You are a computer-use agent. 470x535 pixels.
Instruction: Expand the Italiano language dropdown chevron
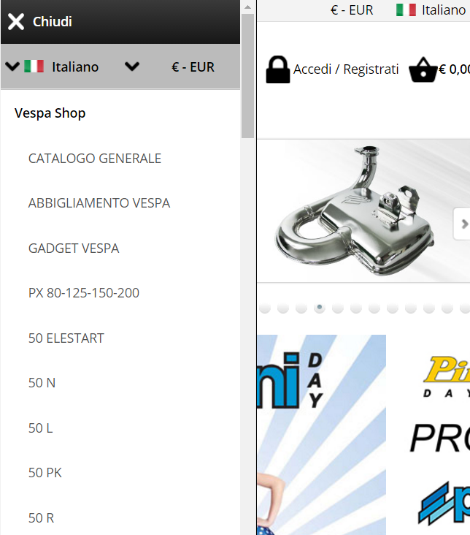pyautogui.click(x=12, y=67)
